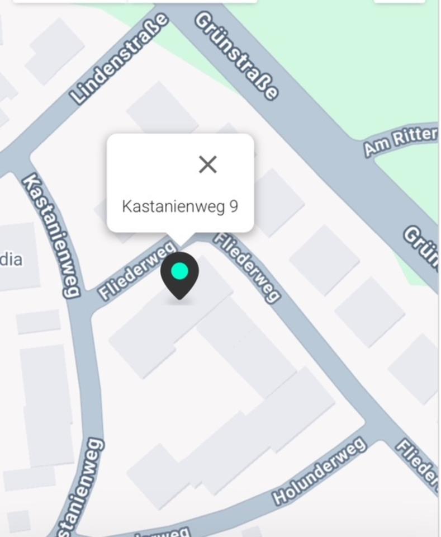Click the Holunderweg street label
This screenshot has height=537, width=441.
(x=319, y=470)
